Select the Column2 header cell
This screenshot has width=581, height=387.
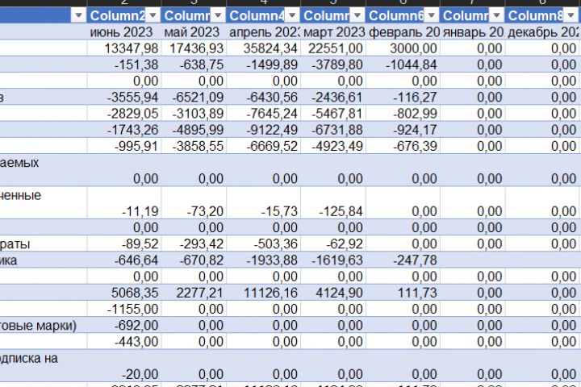click(124, 15)
